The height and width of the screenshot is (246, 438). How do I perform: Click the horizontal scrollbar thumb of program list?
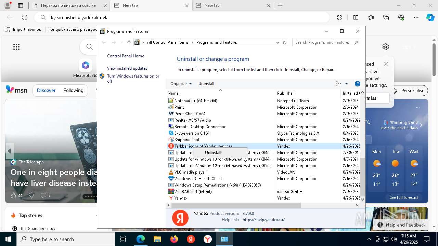point(236,205)
